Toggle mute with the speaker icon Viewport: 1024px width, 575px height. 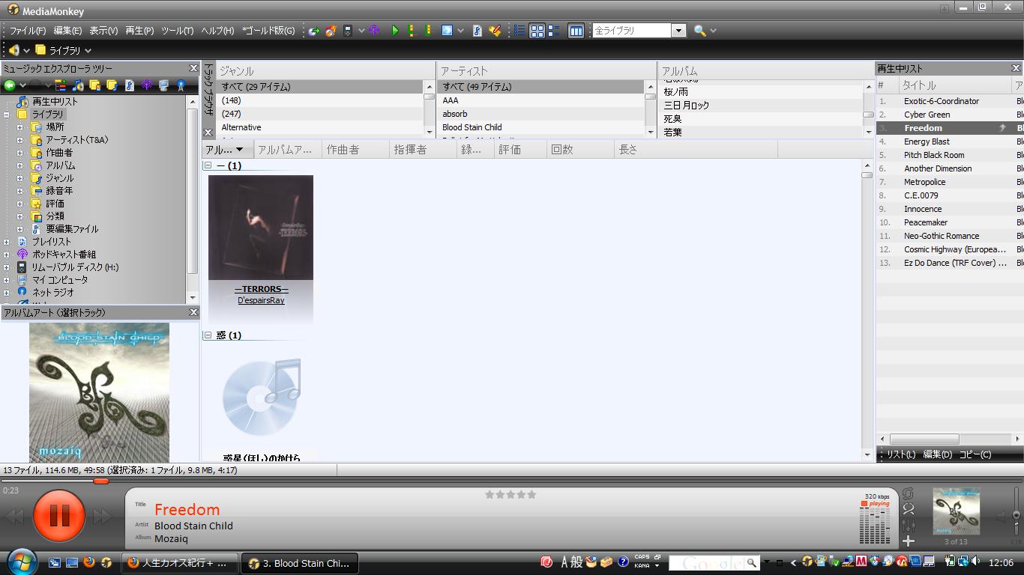(1003, 517)
